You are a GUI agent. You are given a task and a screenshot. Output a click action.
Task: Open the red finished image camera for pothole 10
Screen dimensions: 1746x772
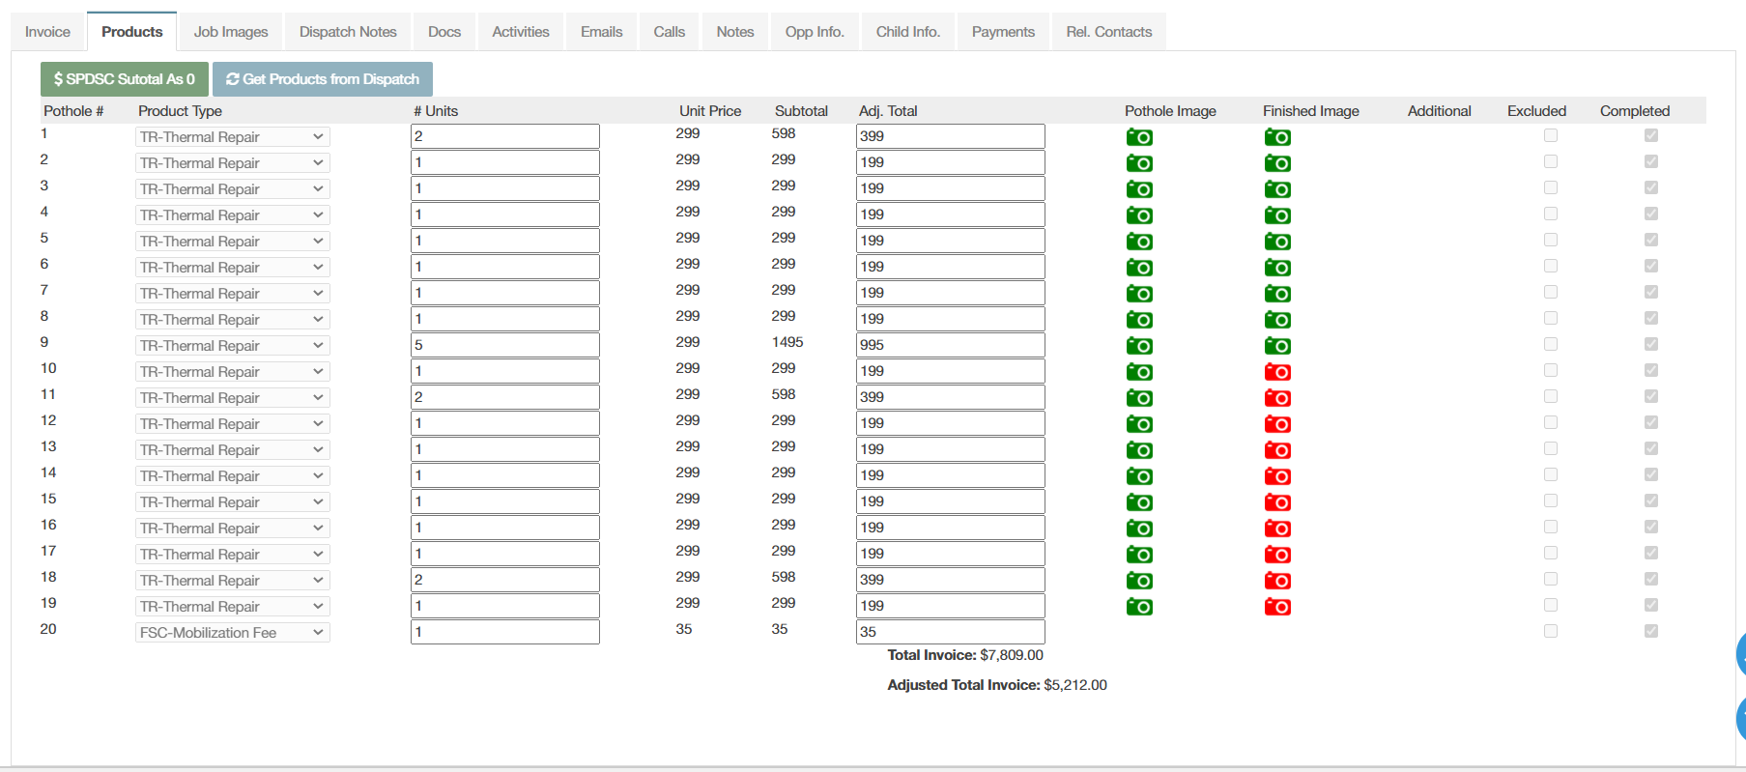1277,372
